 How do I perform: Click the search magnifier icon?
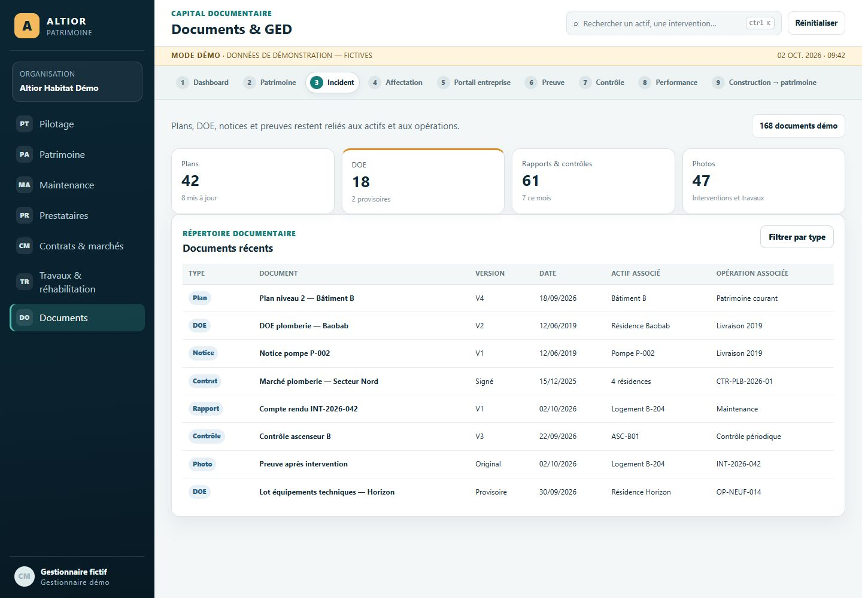click(x=575, y=24)
